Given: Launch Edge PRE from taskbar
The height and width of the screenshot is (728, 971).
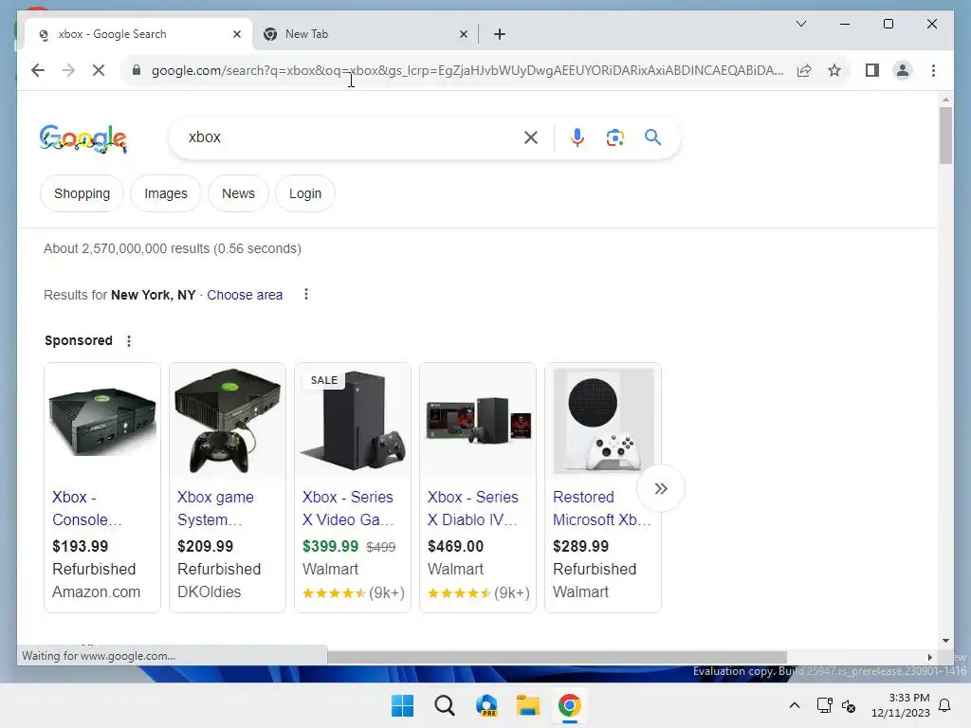Looking at the screenshot, I should pos(486,705).
